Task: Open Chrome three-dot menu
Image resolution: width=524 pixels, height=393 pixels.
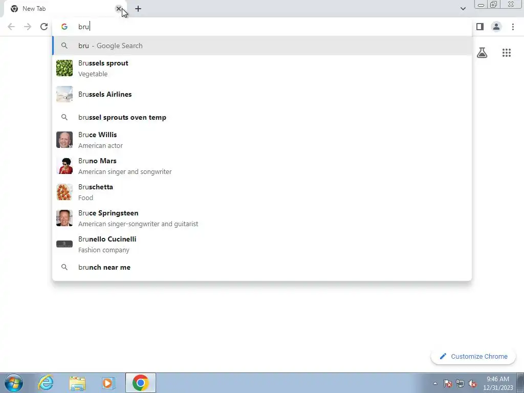Action: (513, 27)
